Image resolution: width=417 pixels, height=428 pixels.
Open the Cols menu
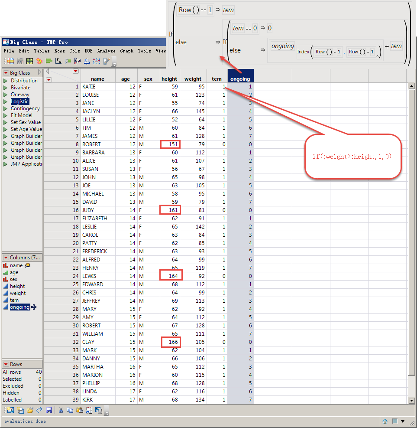[74, 51]
